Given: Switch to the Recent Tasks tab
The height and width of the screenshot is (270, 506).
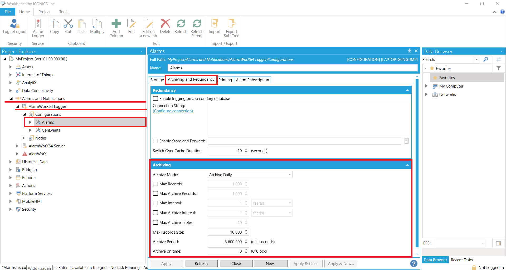Looking at the screenshot, I should pos(462,260).
